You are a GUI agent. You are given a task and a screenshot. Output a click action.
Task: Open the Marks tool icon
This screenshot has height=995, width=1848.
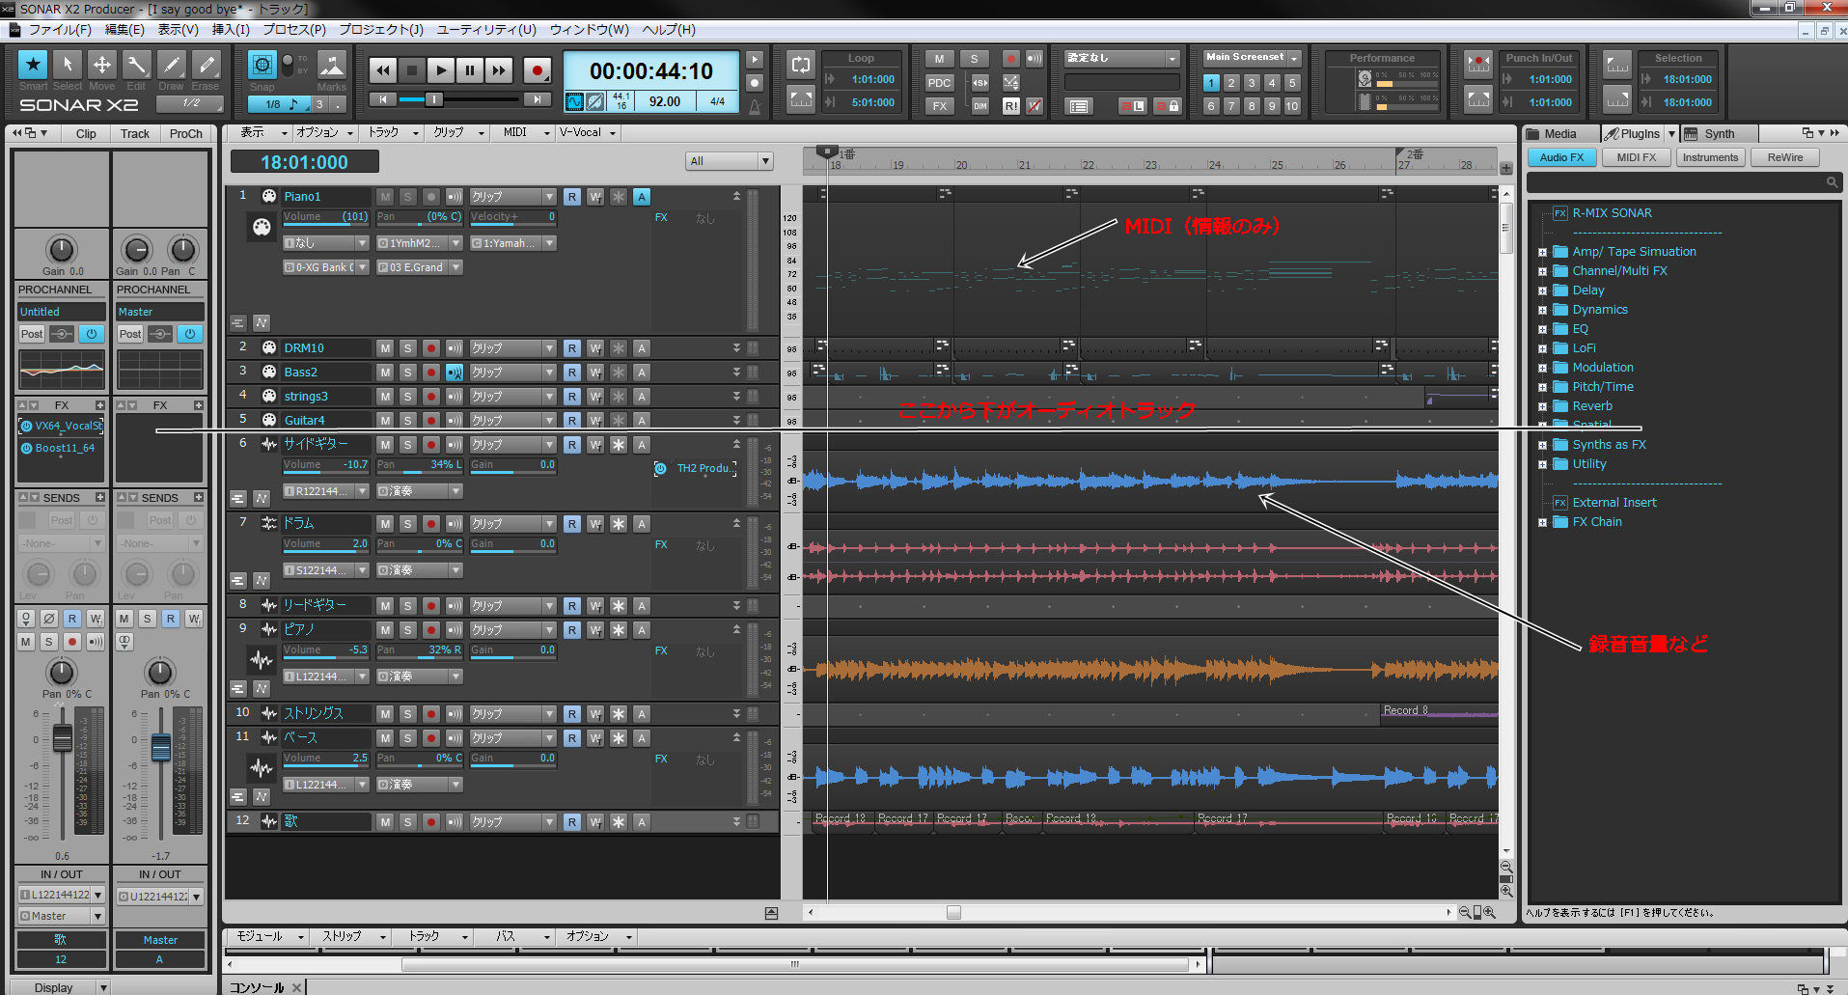(x=332, y=65)
